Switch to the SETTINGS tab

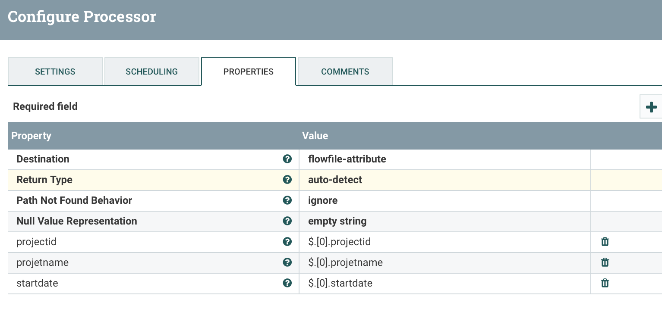click(x=55, y=72)
